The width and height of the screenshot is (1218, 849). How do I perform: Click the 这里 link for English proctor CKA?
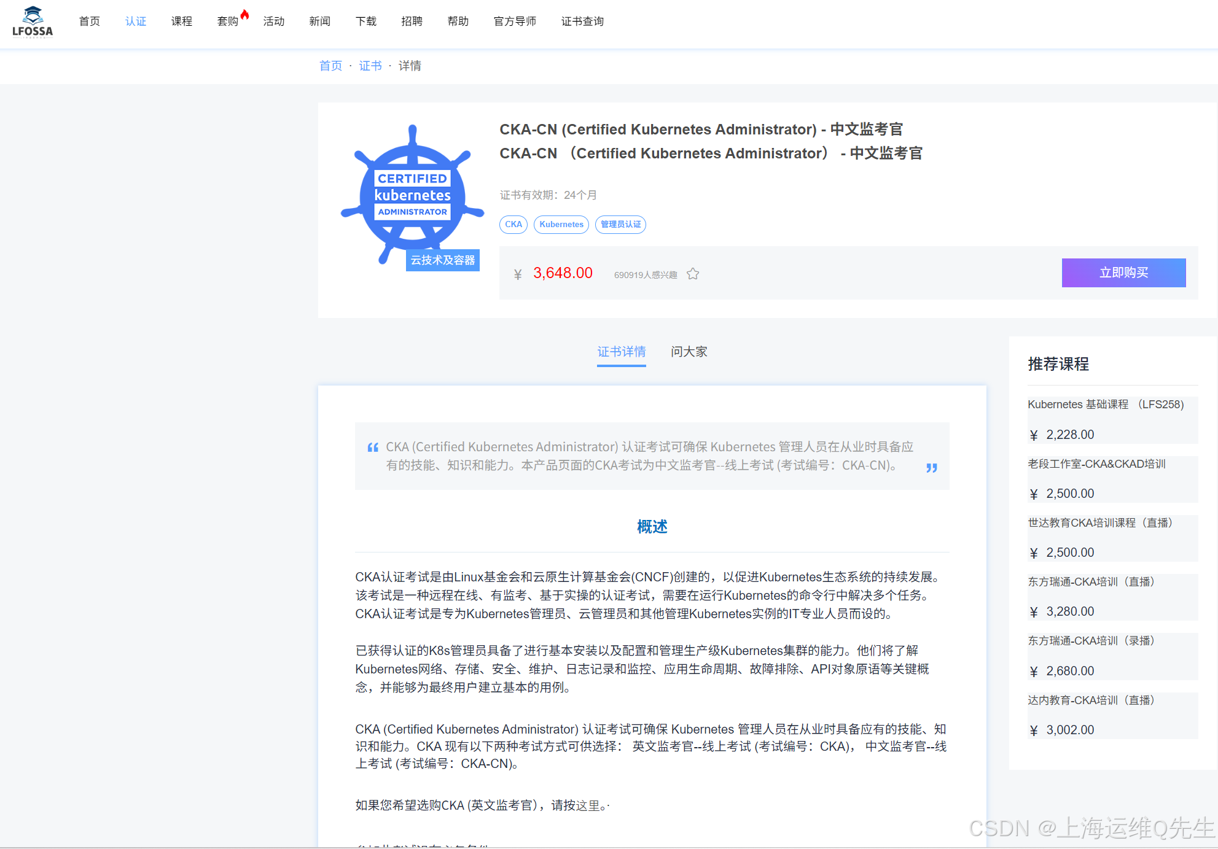pyautogui.click(x=588, y=805)
